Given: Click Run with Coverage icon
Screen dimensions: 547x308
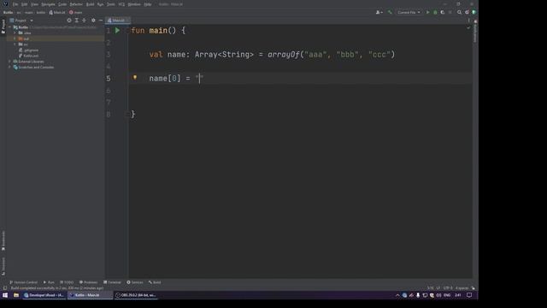Looking at the screenshot, I should coord(443,12).
